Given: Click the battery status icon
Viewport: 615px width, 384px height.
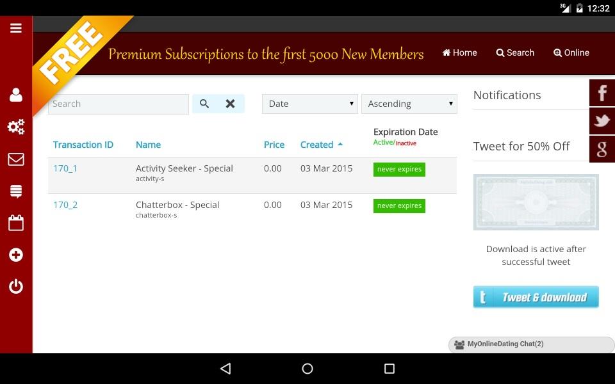Looking at the screenshot, I should click(579, 8).
